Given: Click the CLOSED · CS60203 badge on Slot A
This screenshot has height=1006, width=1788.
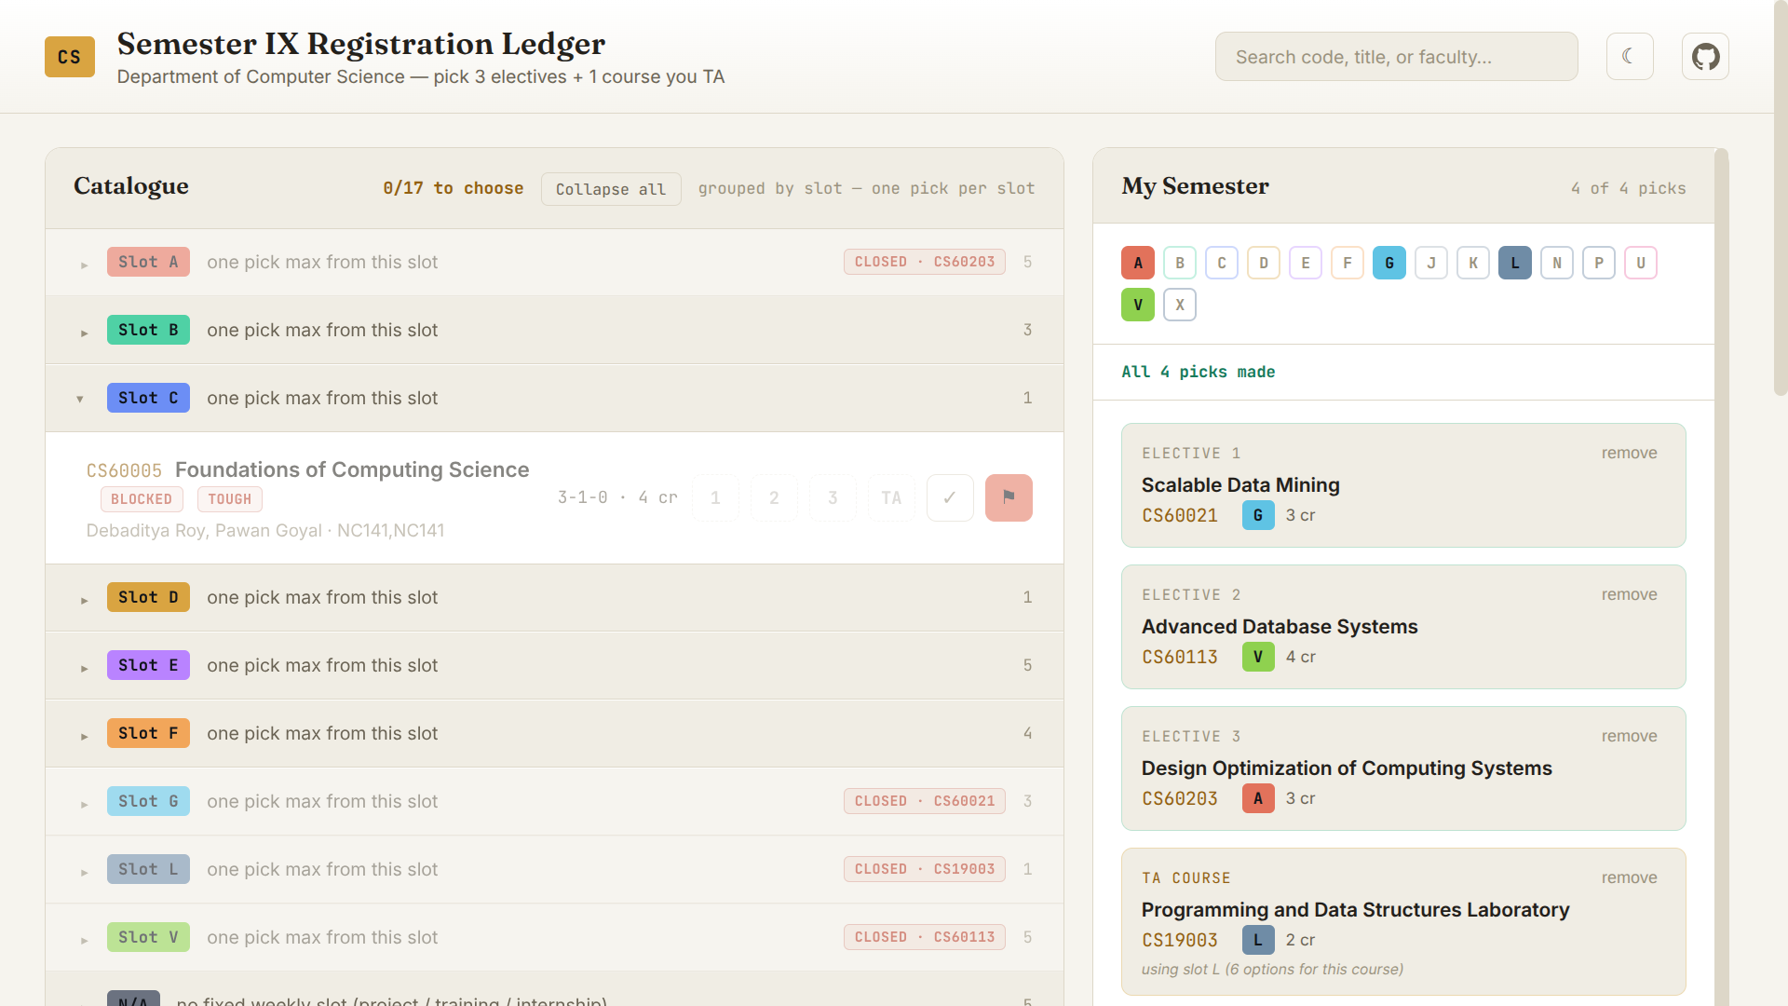Looking at the screenshot, I should pyautogui.click(x=925, y=262).
